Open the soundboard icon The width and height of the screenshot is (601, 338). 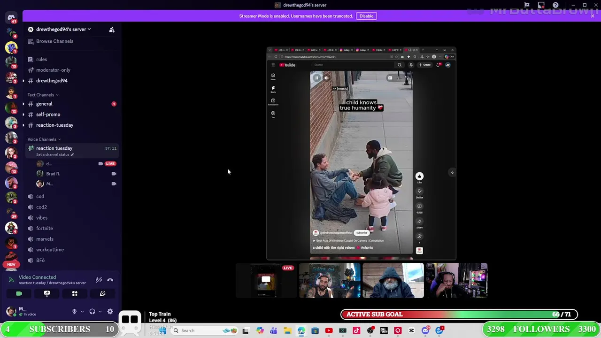click(x=102, y=293)
